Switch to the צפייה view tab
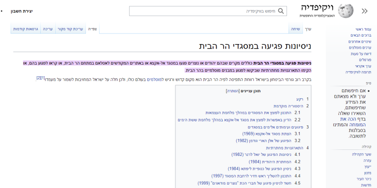 (x=92, y=29)
